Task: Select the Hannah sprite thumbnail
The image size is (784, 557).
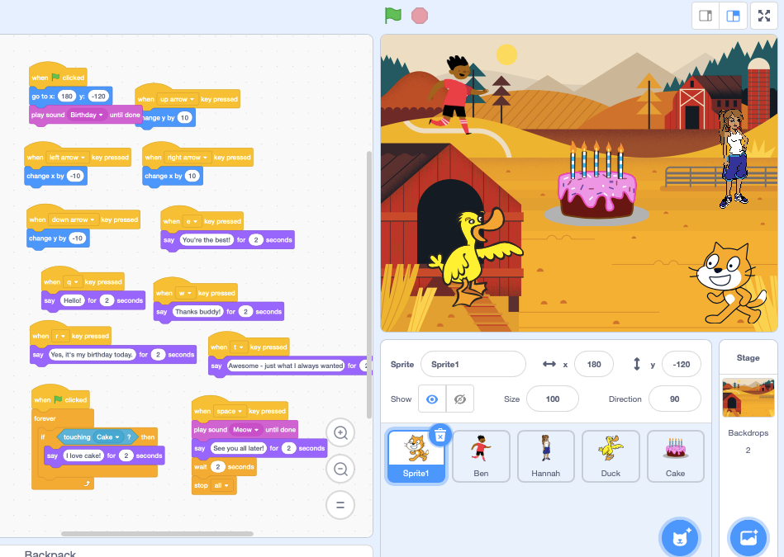Action: tap(545, 456)
